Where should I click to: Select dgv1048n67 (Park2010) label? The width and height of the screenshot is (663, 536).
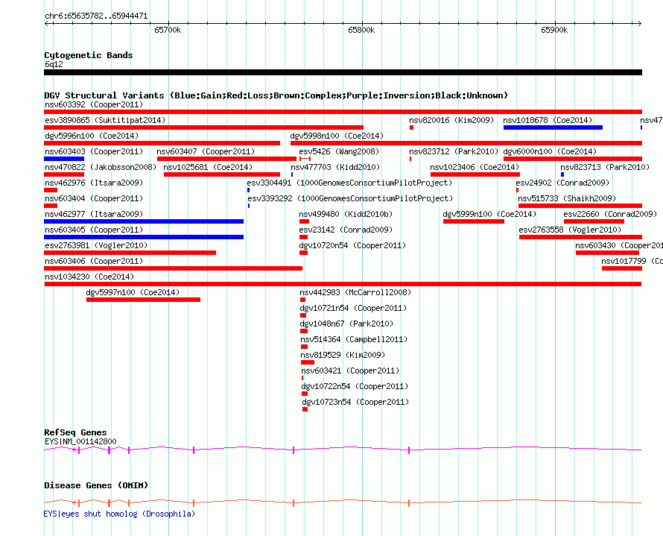click(346, 324)
